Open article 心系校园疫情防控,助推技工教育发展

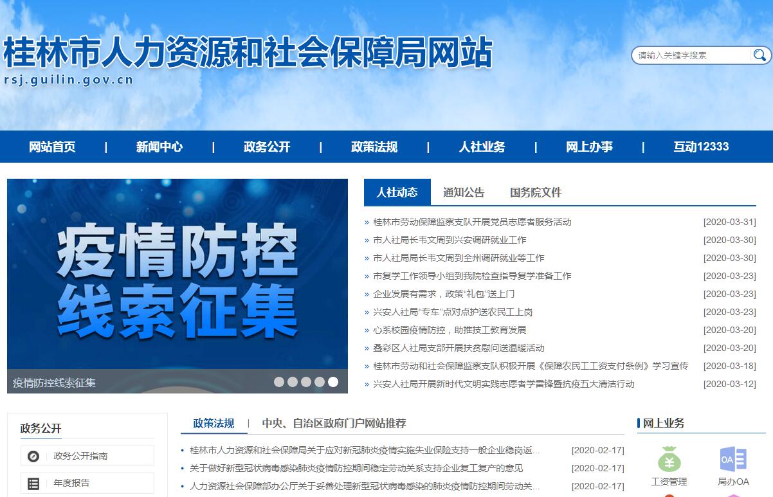tap(450, 330)
